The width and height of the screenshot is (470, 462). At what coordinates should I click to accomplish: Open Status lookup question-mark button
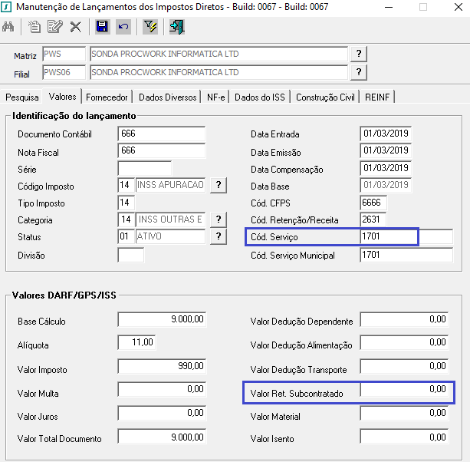point(219,236)
